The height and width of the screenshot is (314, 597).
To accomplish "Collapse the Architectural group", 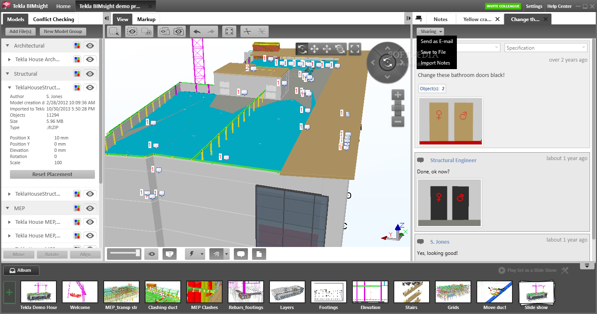I will point(7,46).
